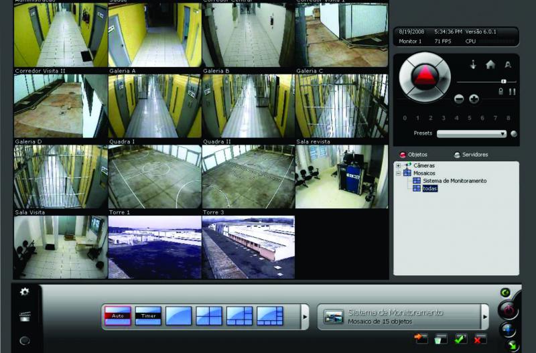Image resolution: width=536 pixels, height=353 pixels.
Task: Choose the six-camera mixed layout
Action: (239, 315)
